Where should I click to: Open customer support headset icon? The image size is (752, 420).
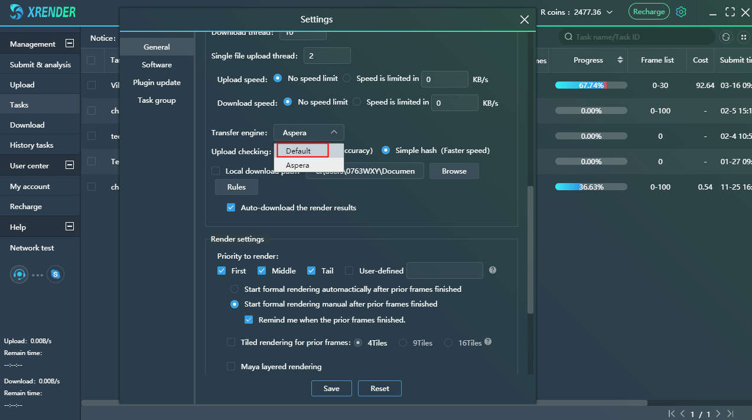coord(19,274)
